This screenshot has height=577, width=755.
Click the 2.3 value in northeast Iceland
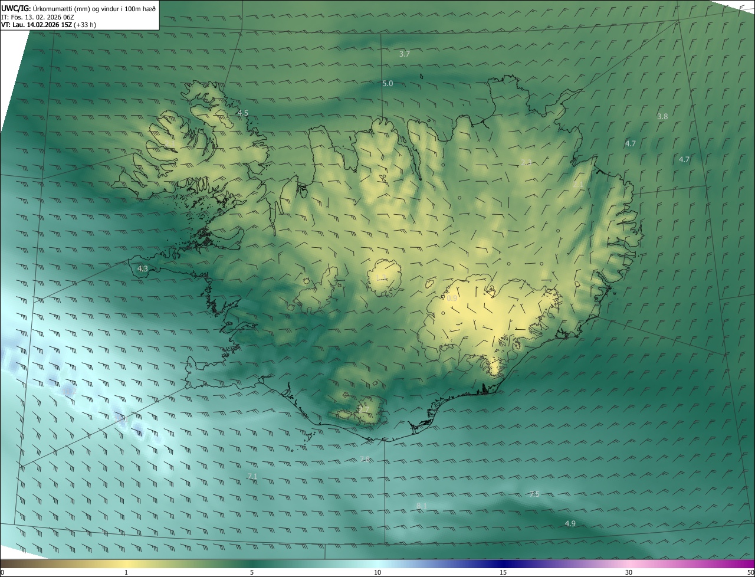(526, 163)
